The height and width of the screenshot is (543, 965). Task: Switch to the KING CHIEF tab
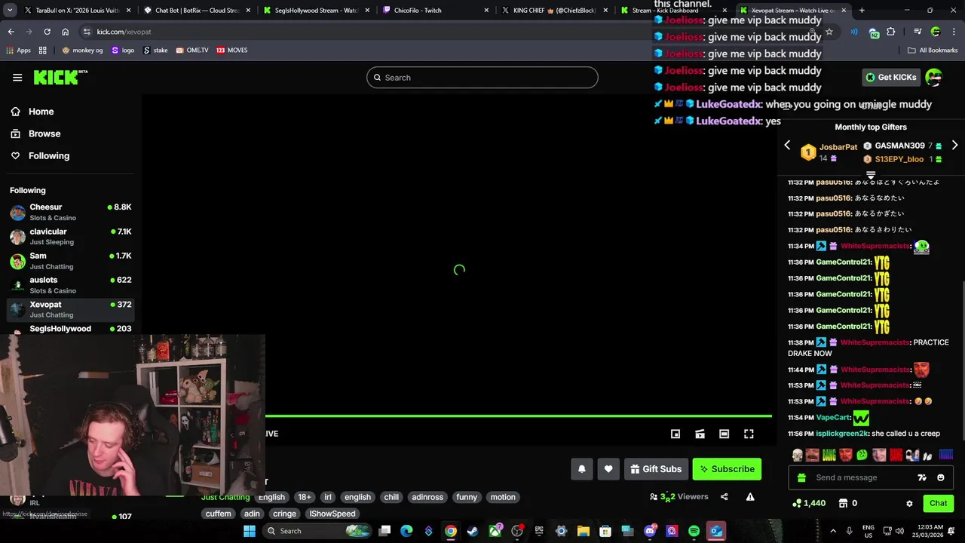click(555, 11)
